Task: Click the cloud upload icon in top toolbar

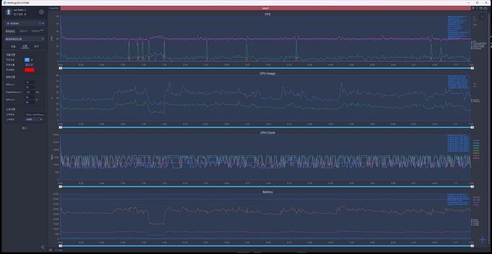Action: 485,8
